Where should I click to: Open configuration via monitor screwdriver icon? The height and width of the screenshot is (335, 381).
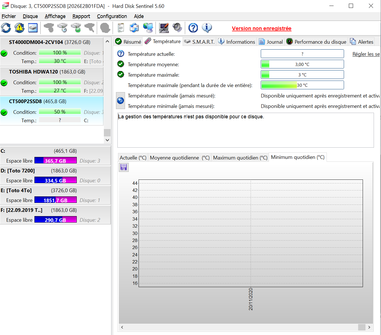coord(164,28)
